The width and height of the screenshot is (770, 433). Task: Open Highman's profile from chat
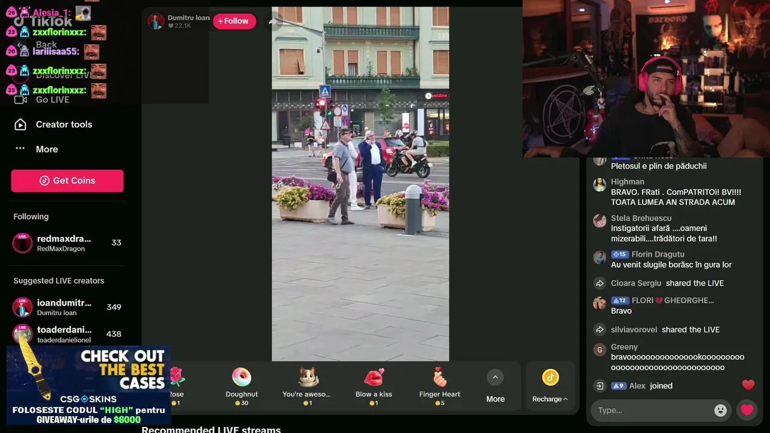627,182
